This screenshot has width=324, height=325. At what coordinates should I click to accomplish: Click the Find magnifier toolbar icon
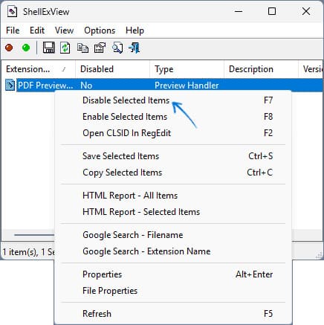pyautogui.click(x=117, y=48)
